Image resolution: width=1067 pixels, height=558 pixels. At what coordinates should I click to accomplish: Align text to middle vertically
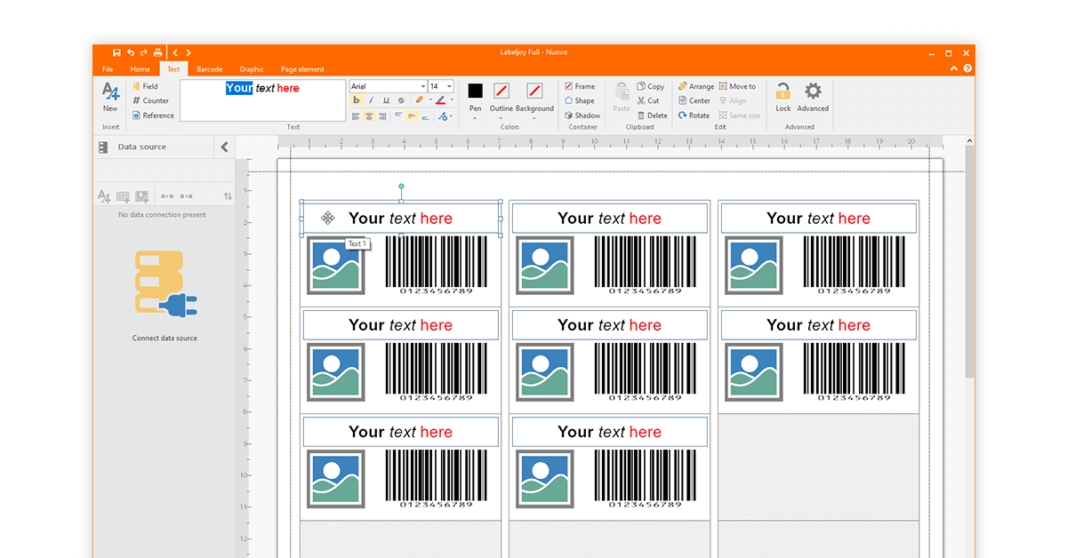[412, 116]
